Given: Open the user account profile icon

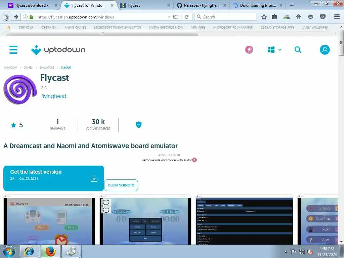Looking at the screenshot, I should click(325, 50).
